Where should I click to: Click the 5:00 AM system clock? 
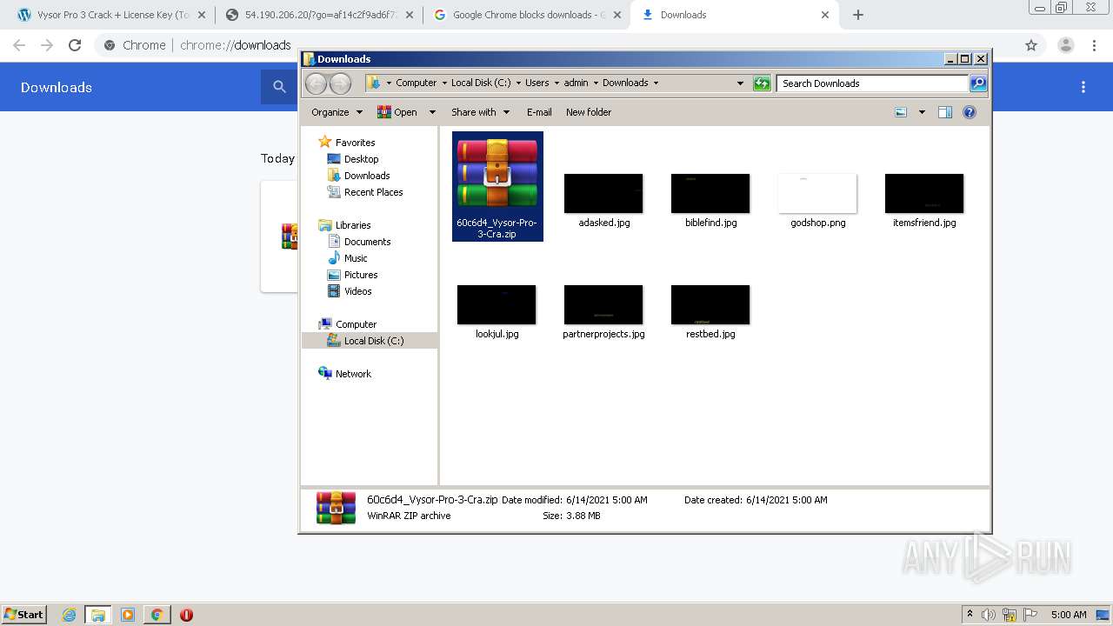point(1069,615)
